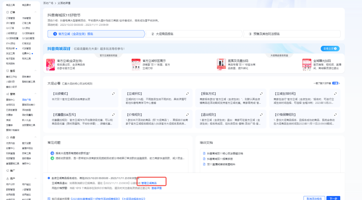Open 一图了解大促节奏 大图 link chevron
The width and height of the screenshot is (362, 200).
(x=339, y=83)
